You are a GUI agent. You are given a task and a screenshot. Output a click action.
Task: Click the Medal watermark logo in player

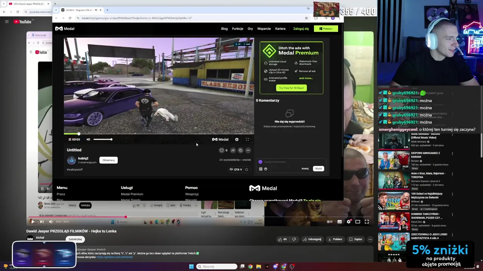220,139
